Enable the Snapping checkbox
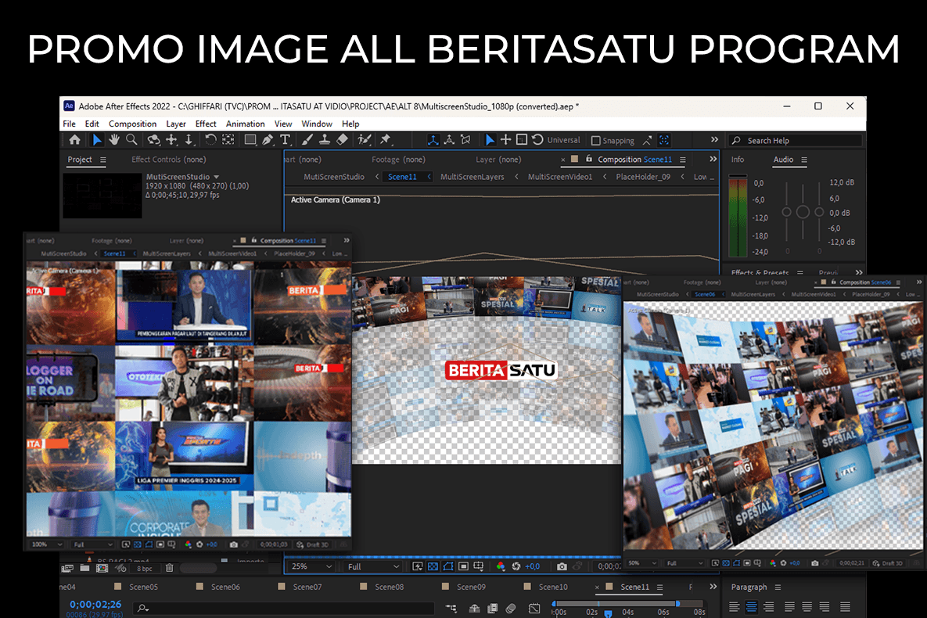The width and height of the screenshot is (927, 618). pos(596,141)
